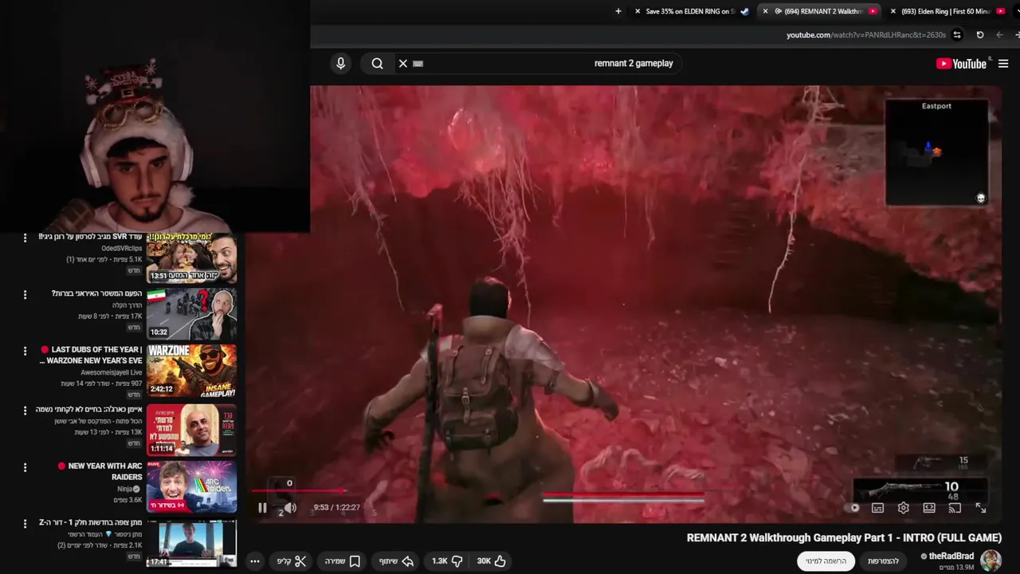Open player settings gear
This screenshot has width=1020, height=574.
point(904,508)
